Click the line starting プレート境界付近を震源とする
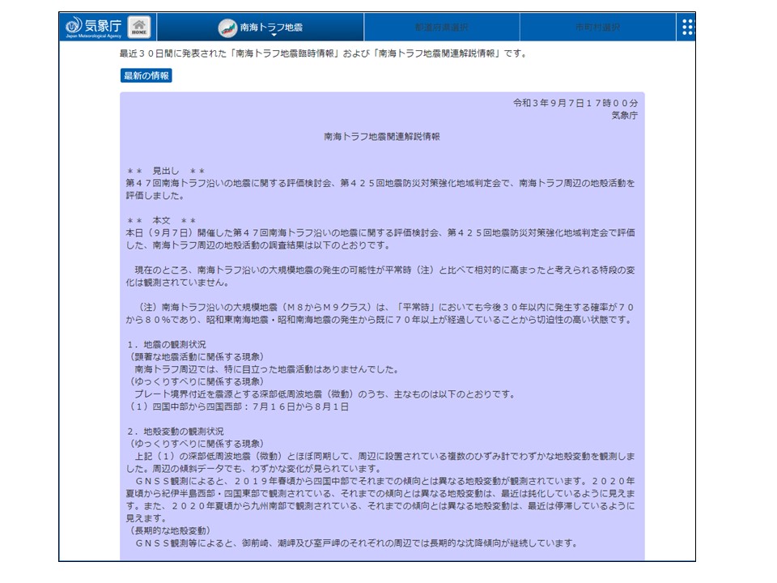Screen dimensions: 777x583 click(325, 394)
